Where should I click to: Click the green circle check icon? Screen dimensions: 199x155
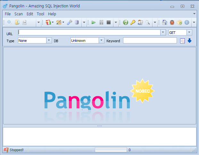point(126,22)
